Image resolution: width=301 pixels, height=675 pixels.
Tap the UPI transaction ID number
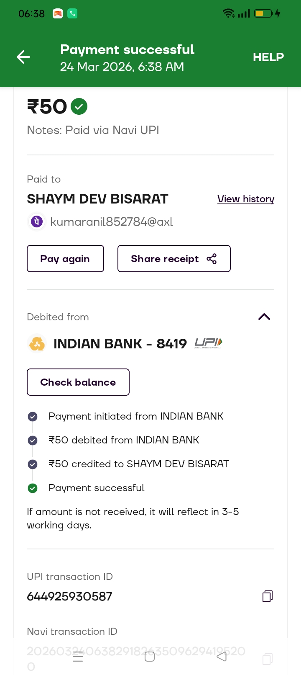point(69,596)
